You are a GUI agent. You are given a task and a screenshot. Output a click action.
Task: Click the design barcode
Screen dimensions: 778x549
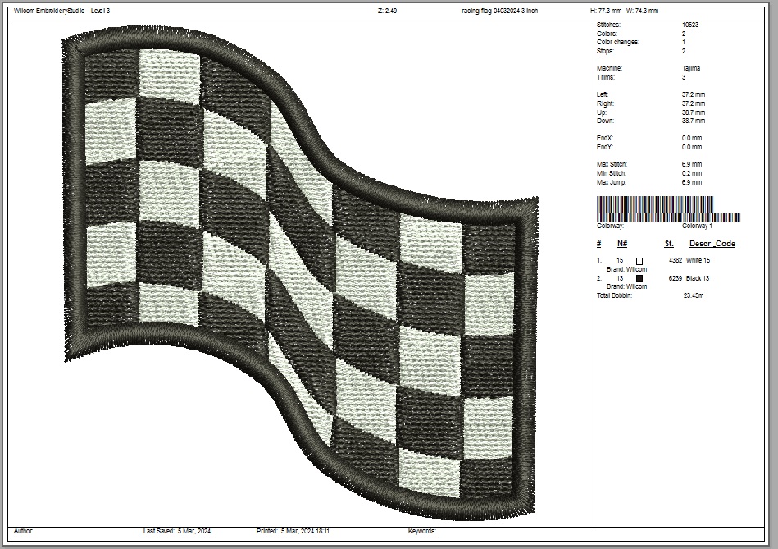pos(667,208)
